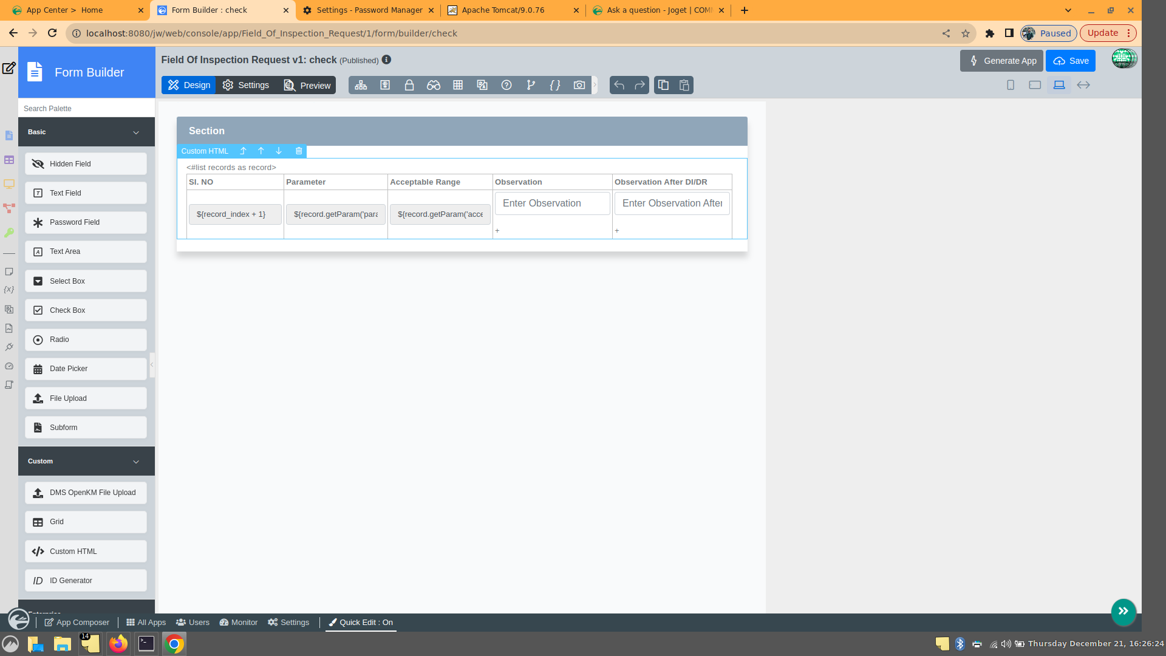The height and width of the screenshot is (656, 1166).
Task: Open the Settings tab of form builder
Action: [x=246, y=85]
